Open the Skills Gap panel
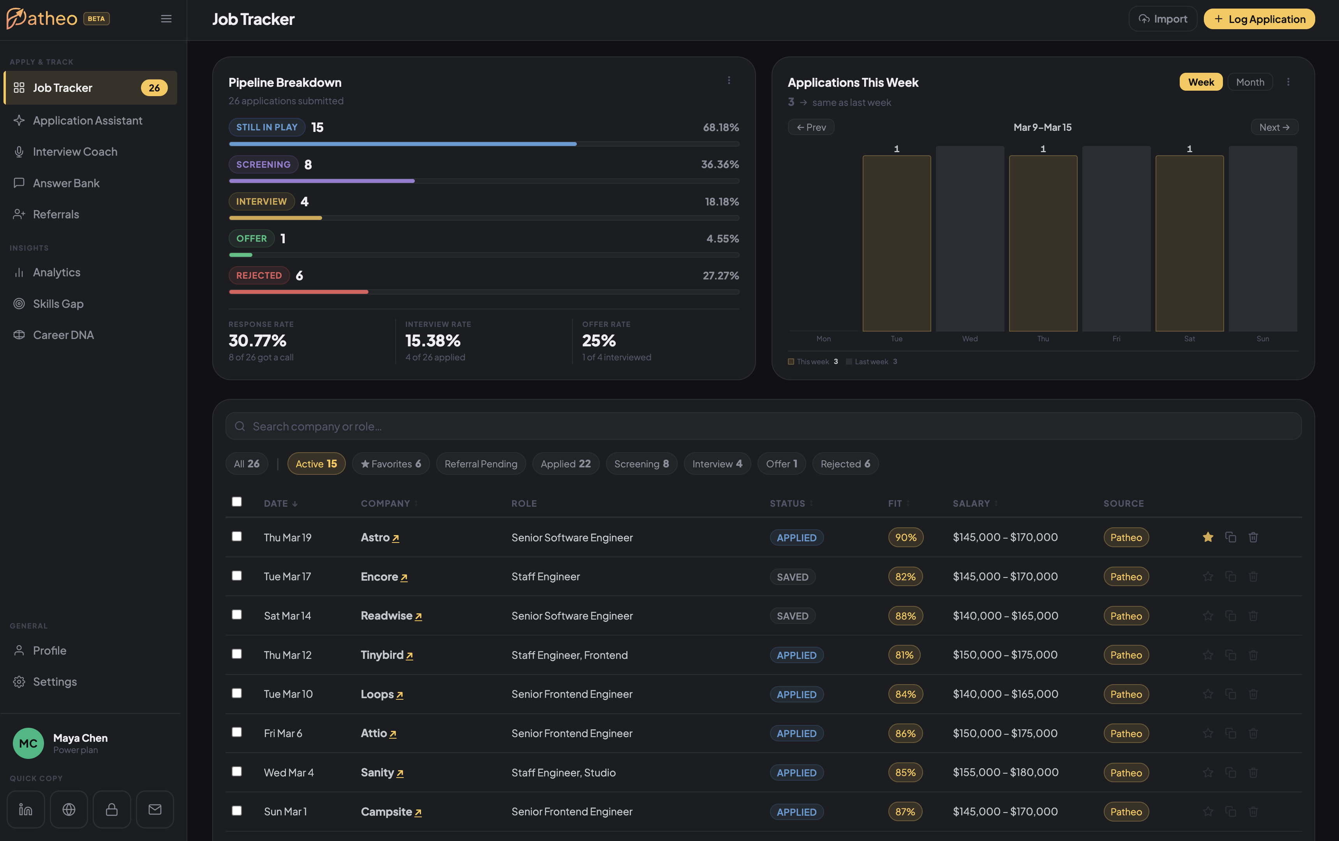The width and height of the screenshot is (1339, 841). 57,303
